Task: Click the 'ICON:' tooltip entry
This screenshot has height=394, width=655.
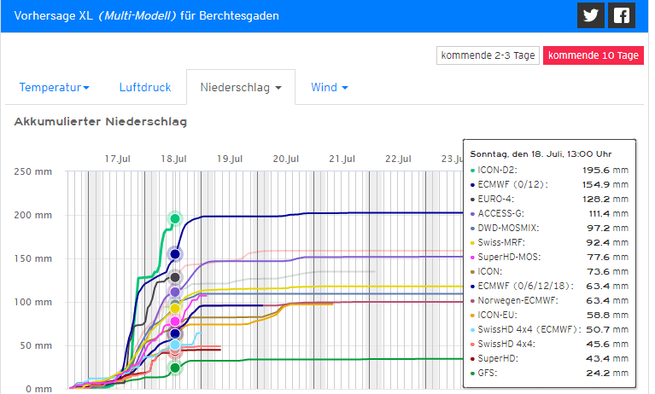Action: (x=490, y=272)
